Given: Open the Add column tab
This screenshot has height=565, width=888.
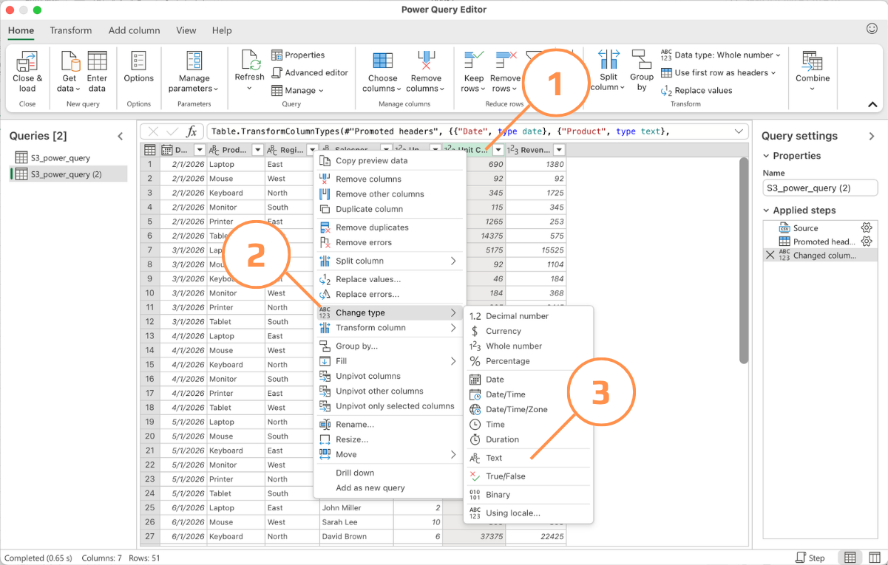Looking at the screenshot, I should pyautogui.click(x=134, y=30).
